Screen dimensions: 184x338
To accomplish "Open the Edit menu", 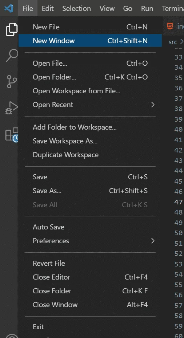I will [48, 8].
